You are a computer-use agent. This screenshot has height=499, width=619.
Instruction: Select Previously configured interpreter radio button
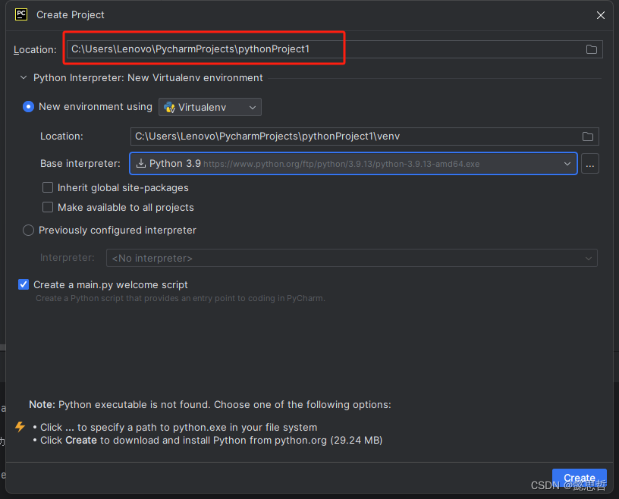tap(28, 230)
